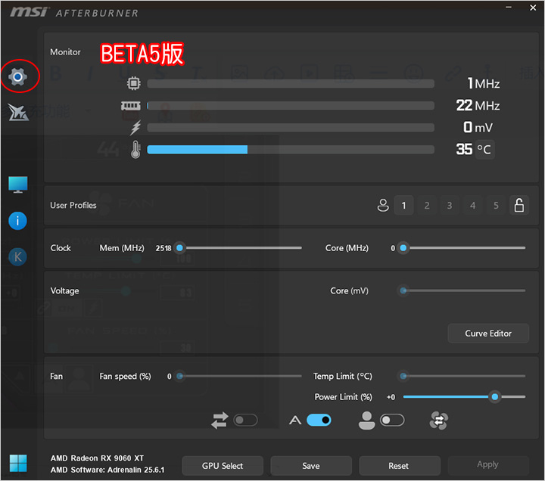Select user profile 3
Image resolution: width=545 pixels, height=481 pixels.
point(450,205)
